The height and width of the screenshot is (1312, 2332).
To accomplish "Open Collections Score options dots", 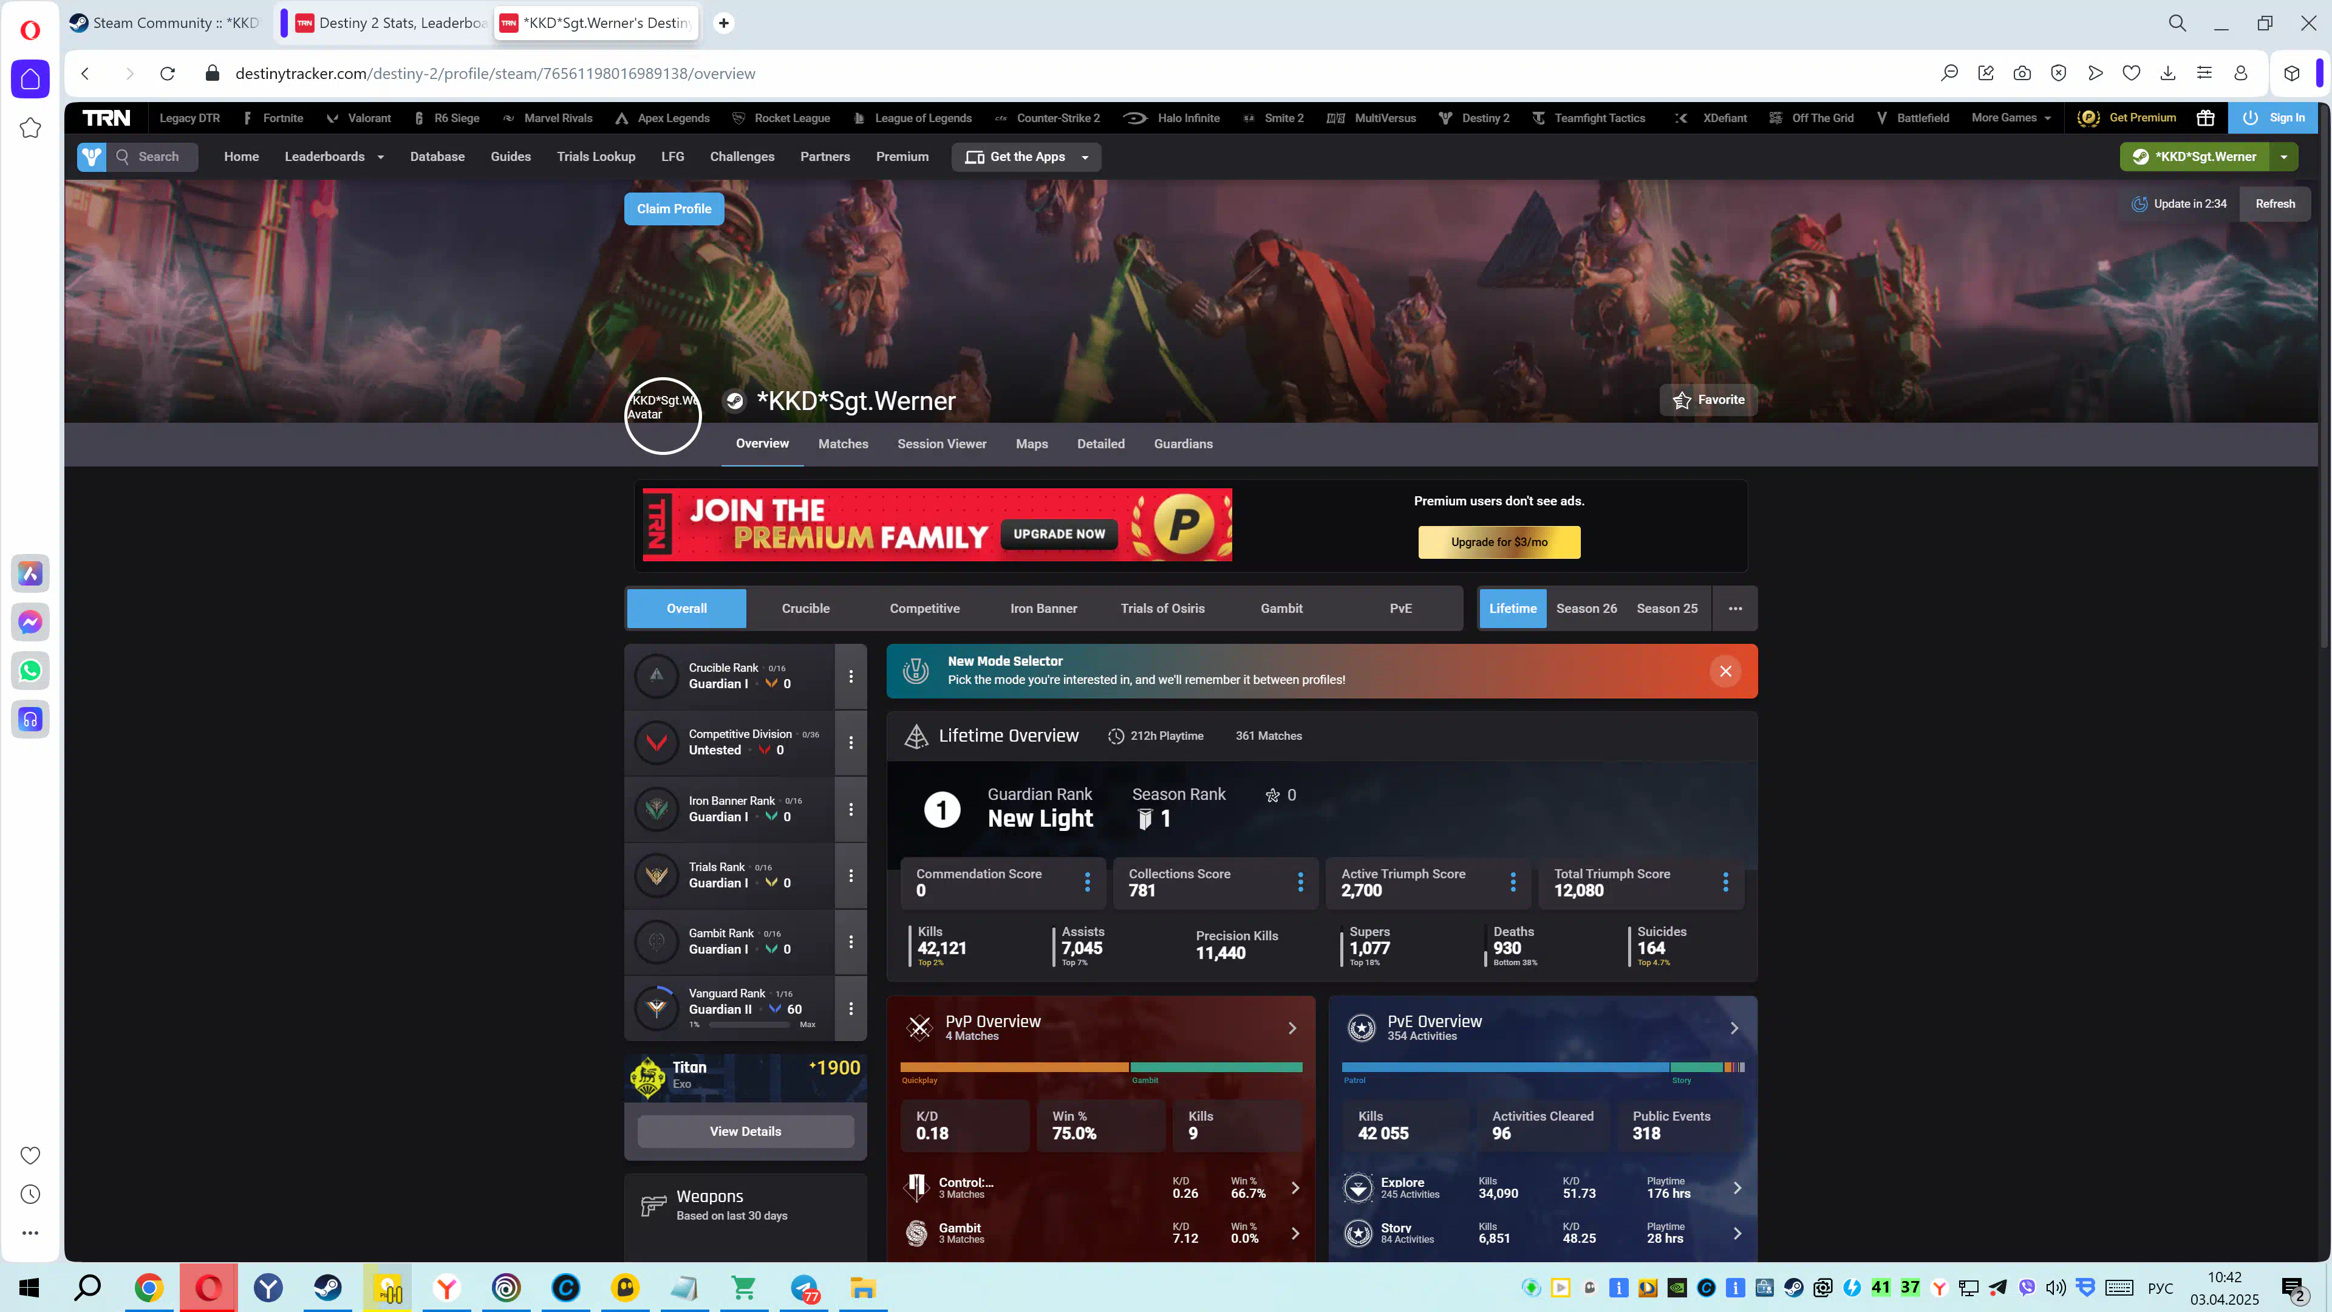I will point(1300,882).
